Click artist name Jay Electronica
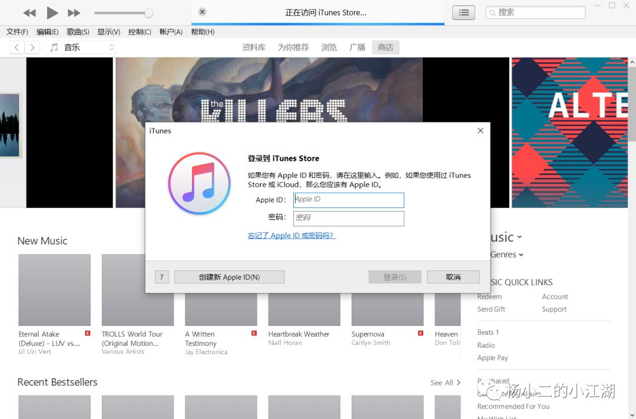The height and width of the screenshot is (419, 636). 206,352
